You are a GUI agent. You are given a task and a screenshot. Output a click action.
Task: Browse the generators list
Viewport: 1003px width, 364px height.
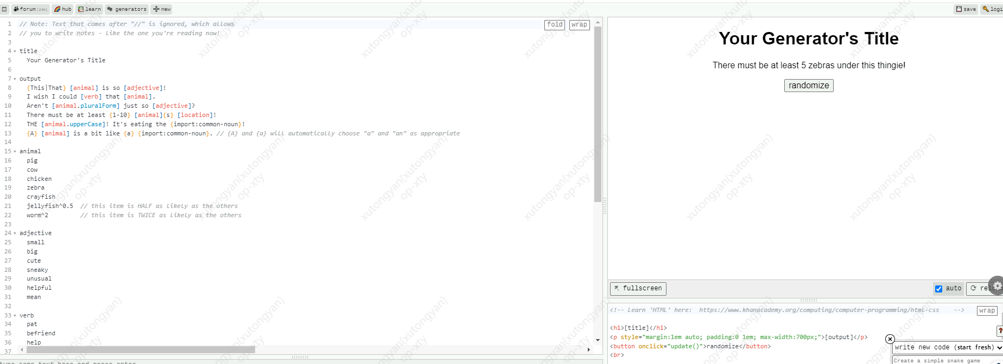click(127, 9)
